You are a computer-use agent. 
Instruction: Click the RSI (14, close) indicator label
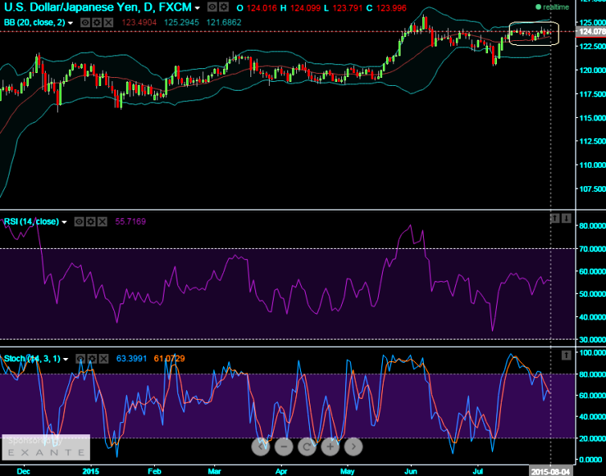point(31,222)
